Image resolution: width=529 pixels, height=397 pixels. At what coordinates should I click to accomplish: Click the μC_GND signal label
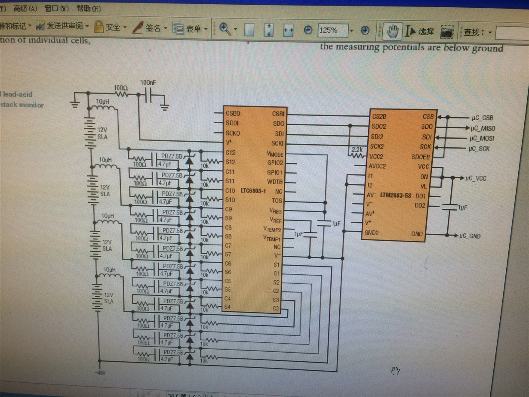click(x=470, y=236)
